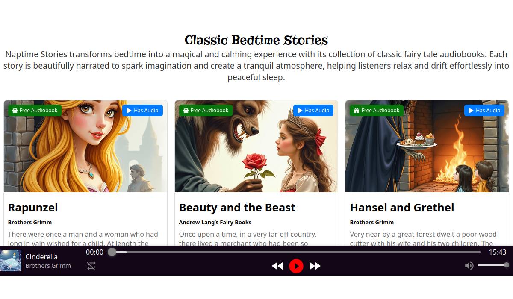The image size is (513, 299).
Task: Mute audio with the speaker icon
Action: click(469, 266)
